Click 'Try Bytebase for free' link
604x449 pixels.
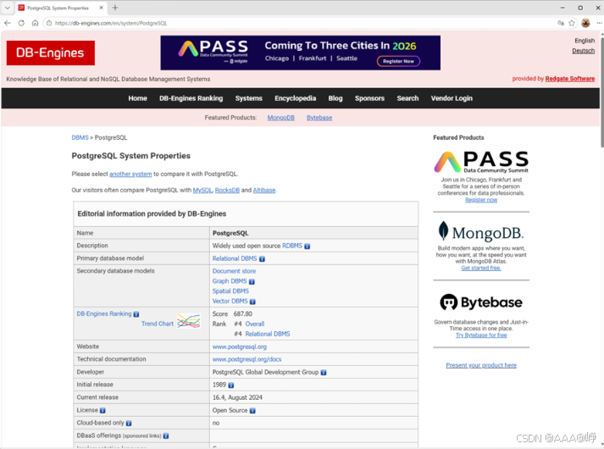481,335
